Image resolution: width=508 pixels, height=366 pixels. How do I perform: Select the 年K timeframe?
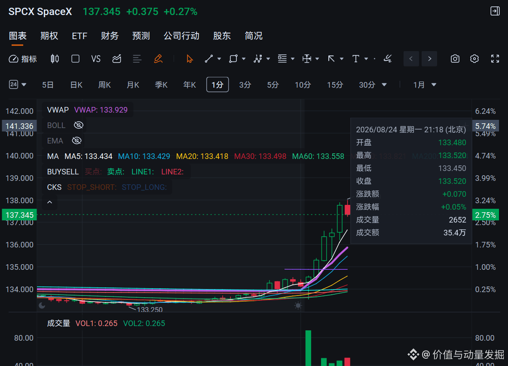[190, 85]
